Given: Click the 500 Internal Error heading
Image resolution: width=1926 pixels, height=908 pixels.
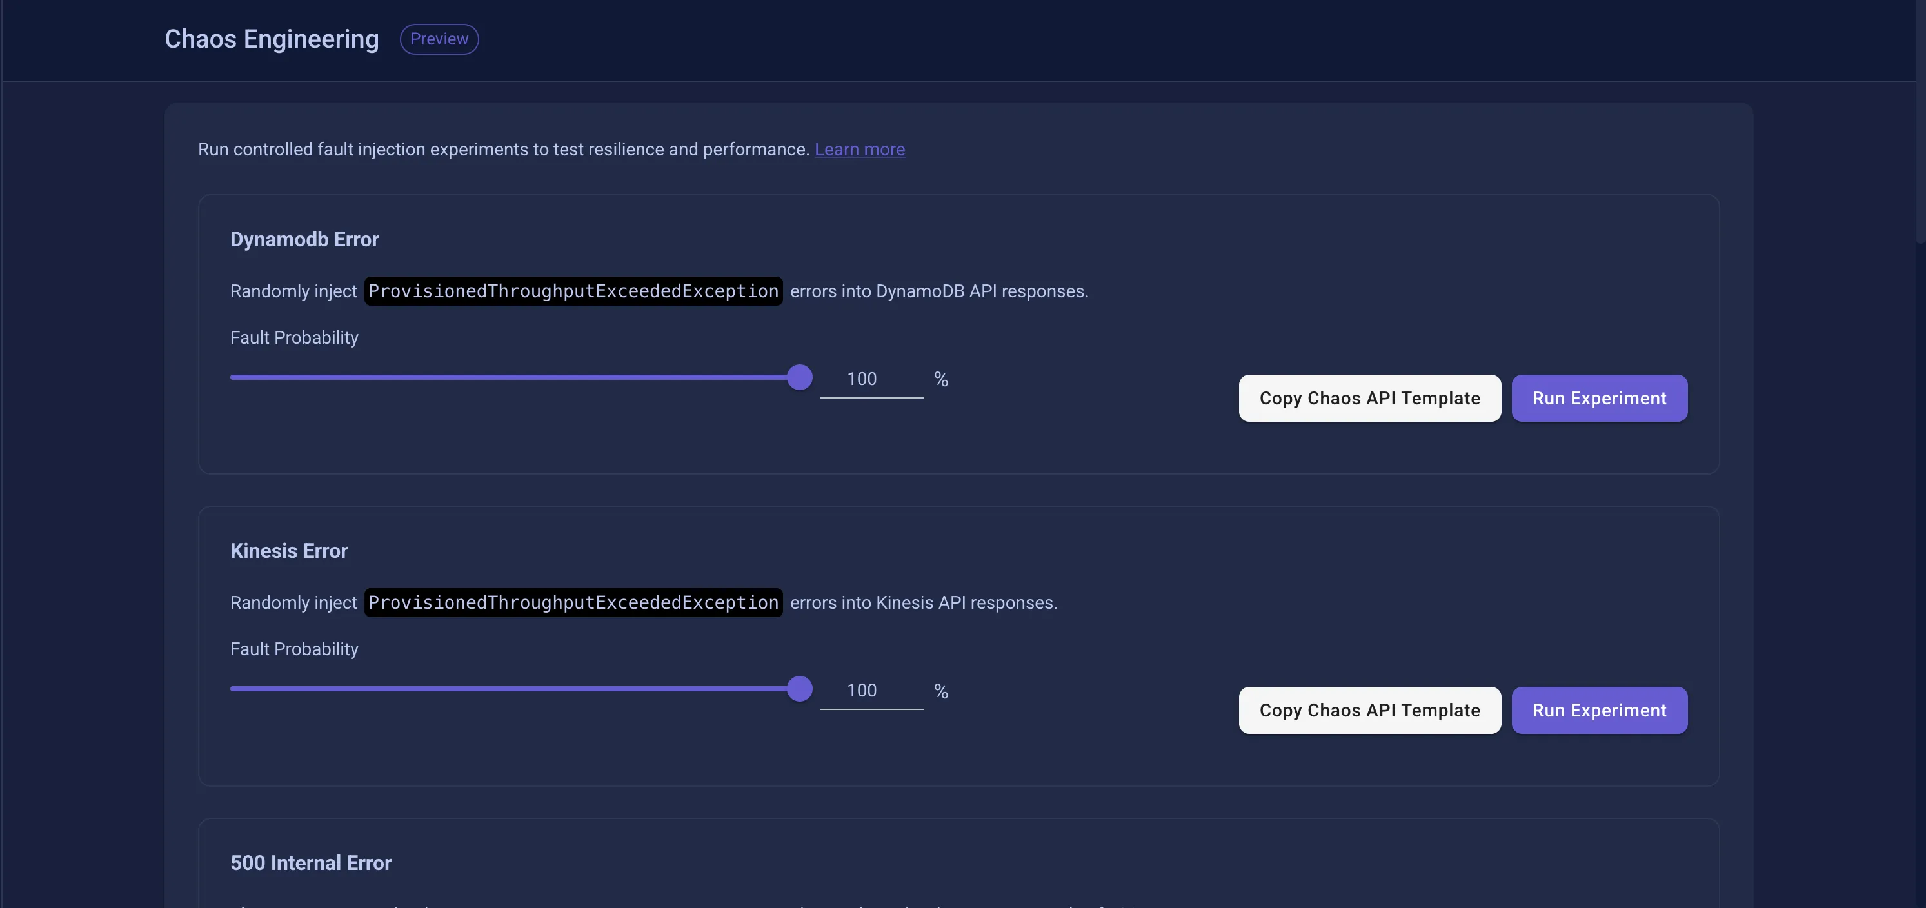Looking at the screenshot, I should point(310,863).
